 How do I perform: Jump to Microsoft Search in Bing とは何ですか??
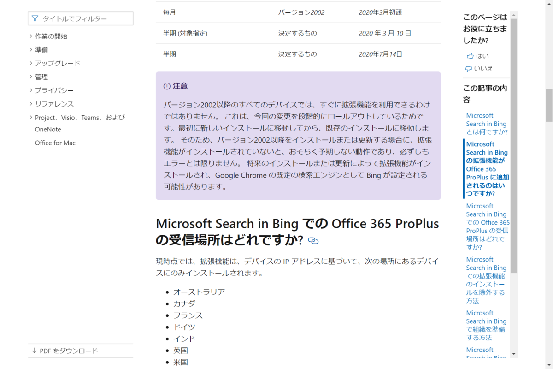coord(487,124)
